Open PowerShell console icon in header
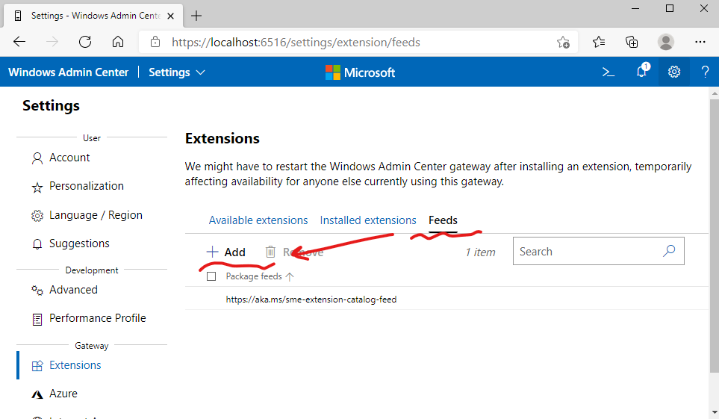Viewport: 719px width, 419px height. click(608, 72)
